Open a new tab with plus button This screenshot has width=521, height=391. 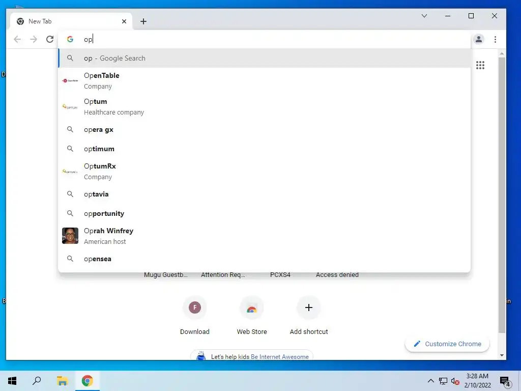tap(143, 21)
